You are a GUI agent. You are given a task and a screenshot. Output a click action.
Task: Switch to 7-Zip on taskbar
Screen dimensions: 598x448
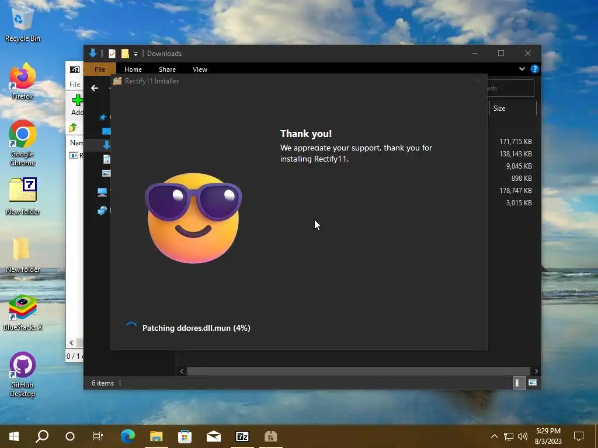click(242, 436)
